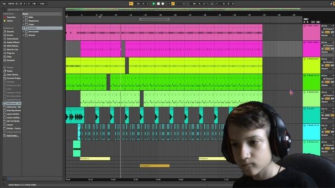Click the Set button above track headers
The width and height of the screenshot is (335, 188).
point(306,19)
